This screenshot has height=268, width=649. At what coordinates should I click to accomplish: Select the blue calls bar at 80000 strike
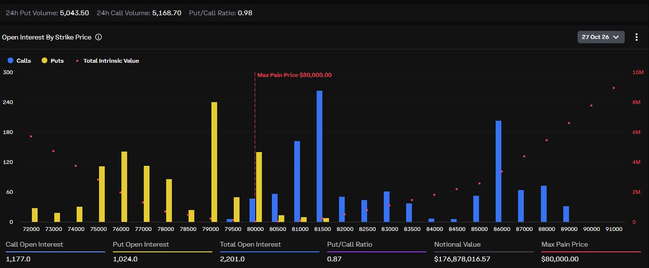252,211
